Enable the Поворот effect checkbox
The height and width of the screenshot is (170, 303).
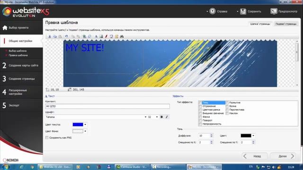[200, 120]
